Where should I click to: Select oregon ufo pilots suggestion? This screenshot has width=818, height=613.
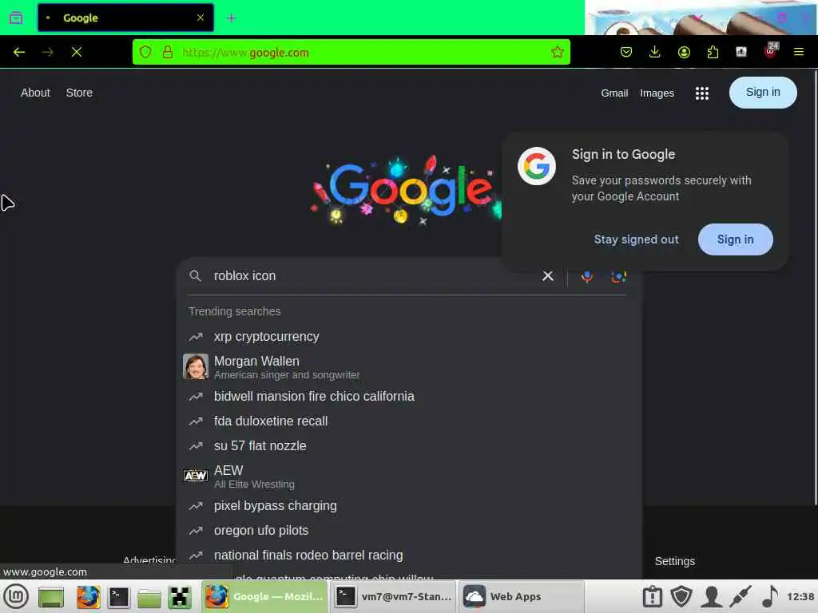tap(408, 531)
